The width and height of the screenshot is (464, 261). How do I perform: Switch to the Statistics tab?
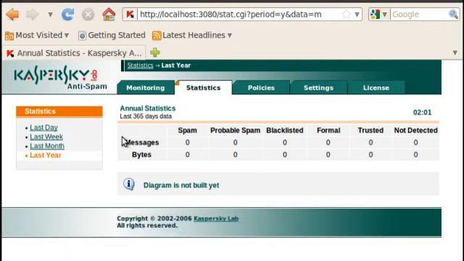[x=203, y=88]
